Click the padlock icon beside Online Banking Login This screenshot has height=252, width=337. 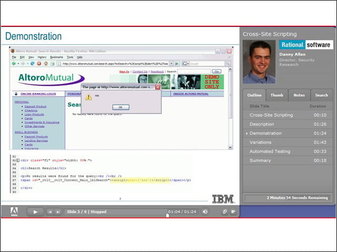point(16,94)
